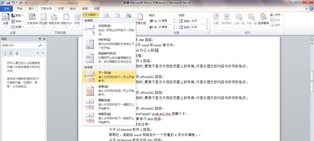Decrease 段后 spacing with down spinner
The height and width of the screenshot is (141, 314).
207,28
